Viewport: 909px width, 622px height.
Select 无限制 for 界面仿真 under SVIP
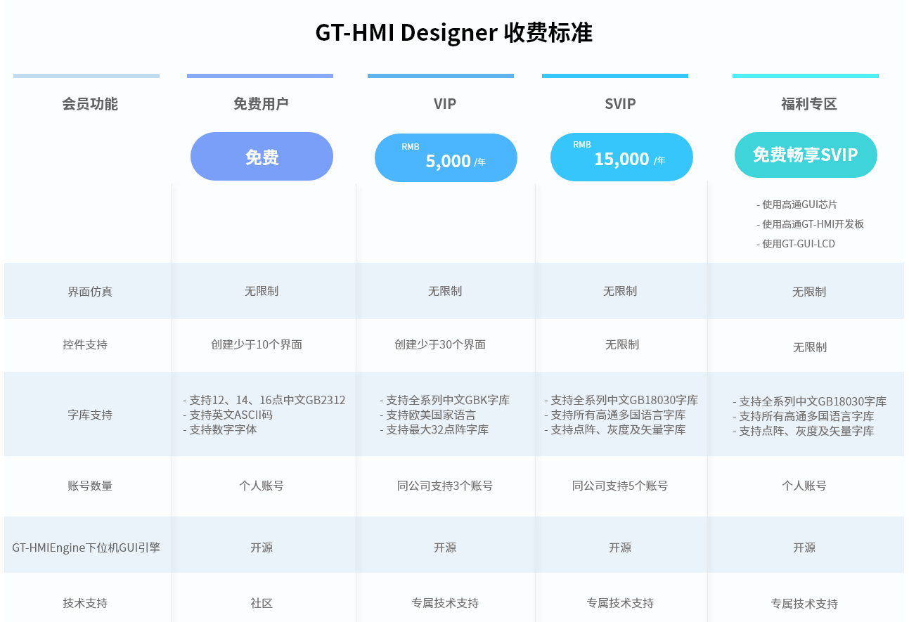[620, 291]
